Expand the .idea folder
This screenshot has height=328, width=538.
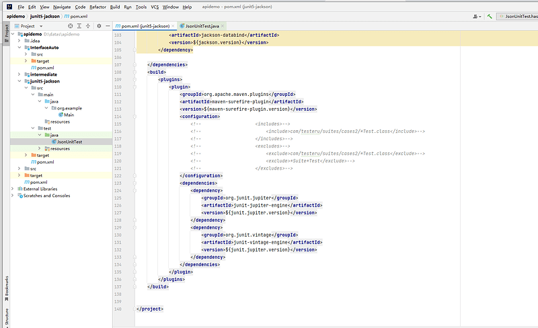[x=20, y=41]
